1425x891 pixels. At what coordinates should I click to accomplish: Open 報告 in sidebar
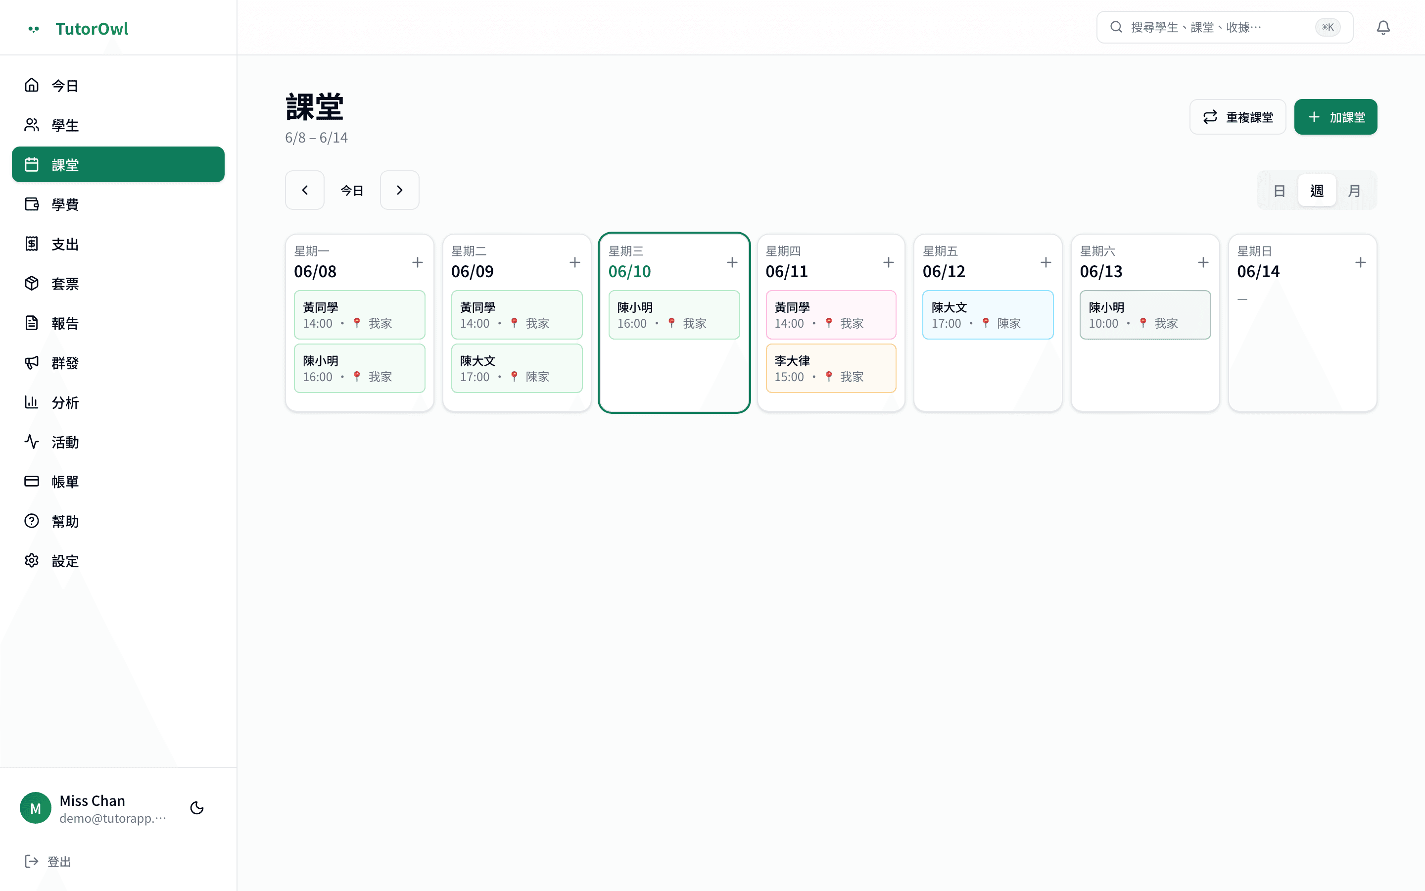click(118, 323)
